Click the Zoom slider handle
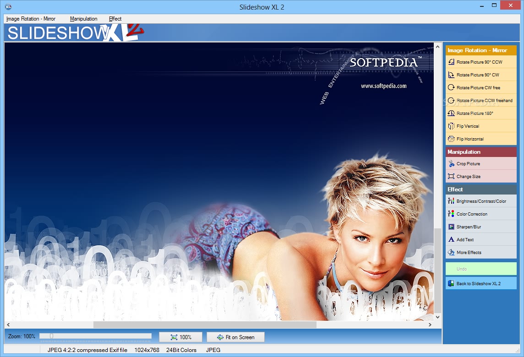Screen dimensions: 524x357 click(51, 336)
